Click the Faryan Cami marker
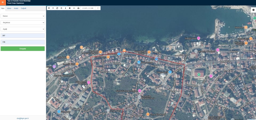The image size is (256, 120). tap(108, 110)
